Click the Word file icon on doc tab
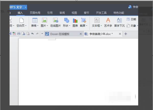153x110 pixels. coord(86,34)
